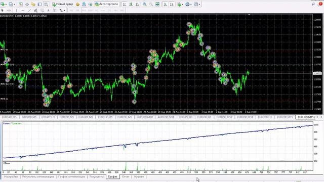Open the New Chart tool

pyautogui.click(x=3, y=4)
